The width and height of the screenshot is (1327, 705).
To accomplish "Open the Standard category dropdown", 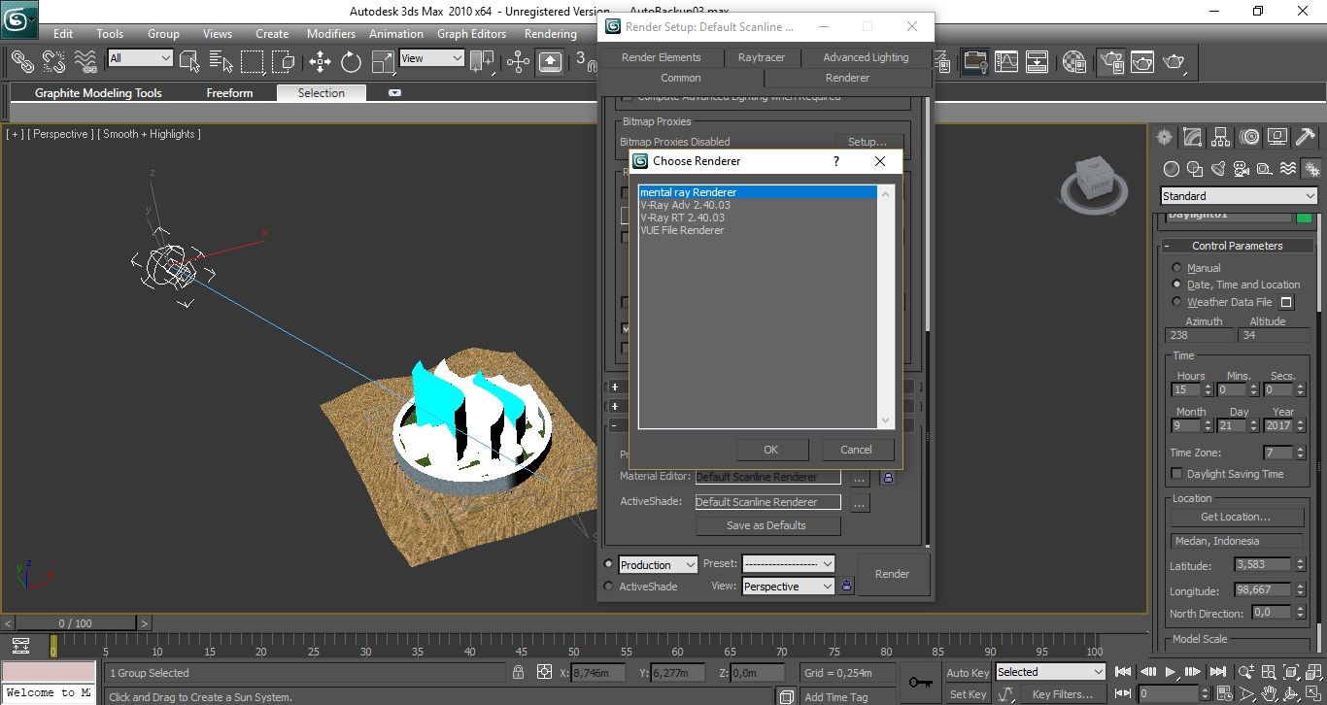I will [1240, 196].
